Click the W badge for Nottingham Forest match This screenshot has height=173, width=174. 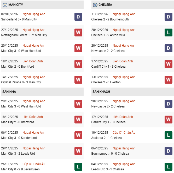(x=78, y=33)
